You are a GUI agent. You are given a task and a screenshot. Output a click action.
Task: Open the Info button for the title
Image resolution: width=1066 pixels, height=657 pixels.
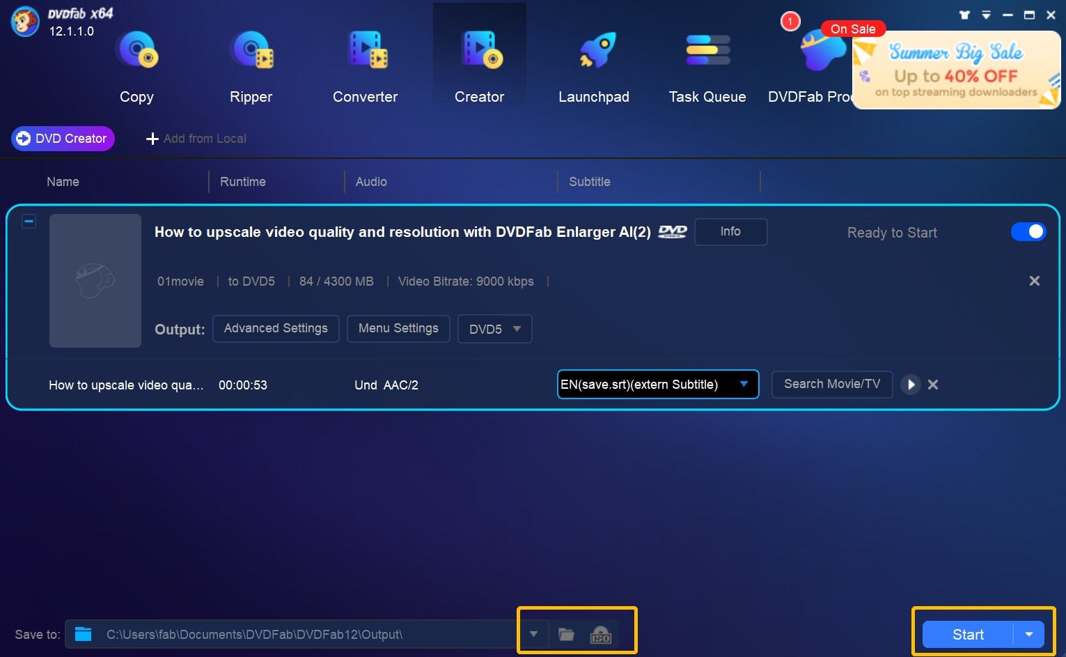click(730, 231)
